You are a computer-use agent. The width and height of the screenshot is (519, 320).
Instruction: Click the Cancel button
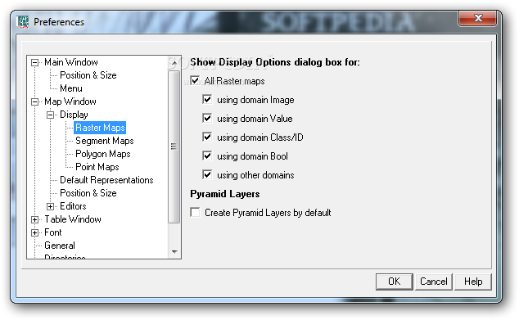click(x=434, y=282)
